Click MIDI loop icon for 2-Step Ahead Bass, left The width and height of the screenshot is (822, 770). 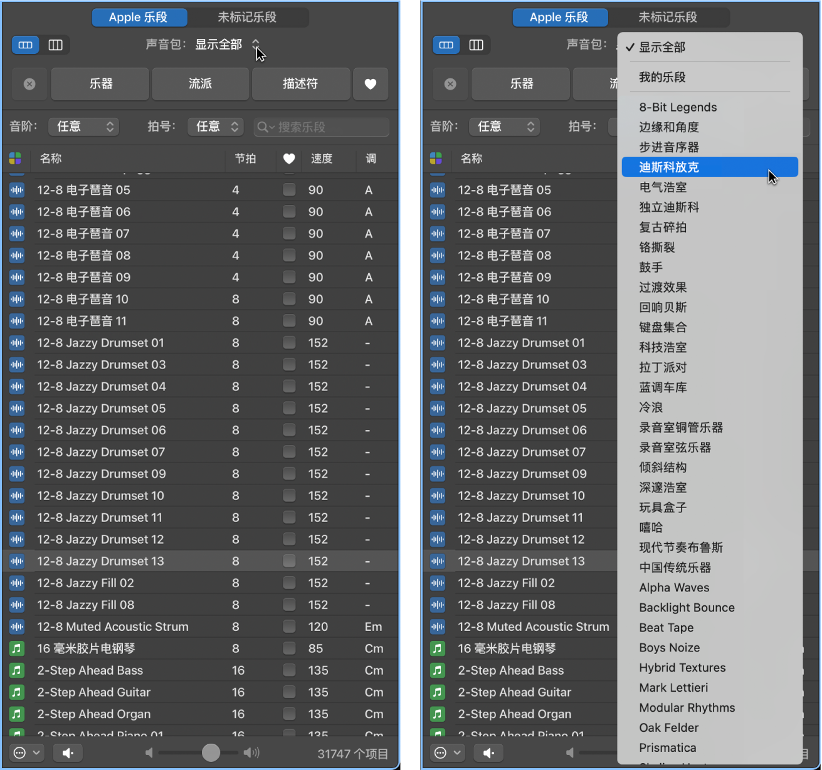[17, 670]
